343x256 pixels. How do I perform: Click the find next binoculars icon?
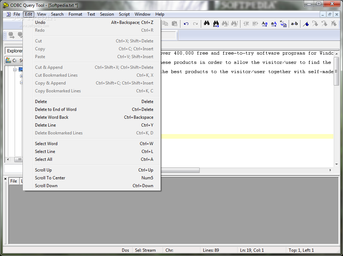(225, 24)
